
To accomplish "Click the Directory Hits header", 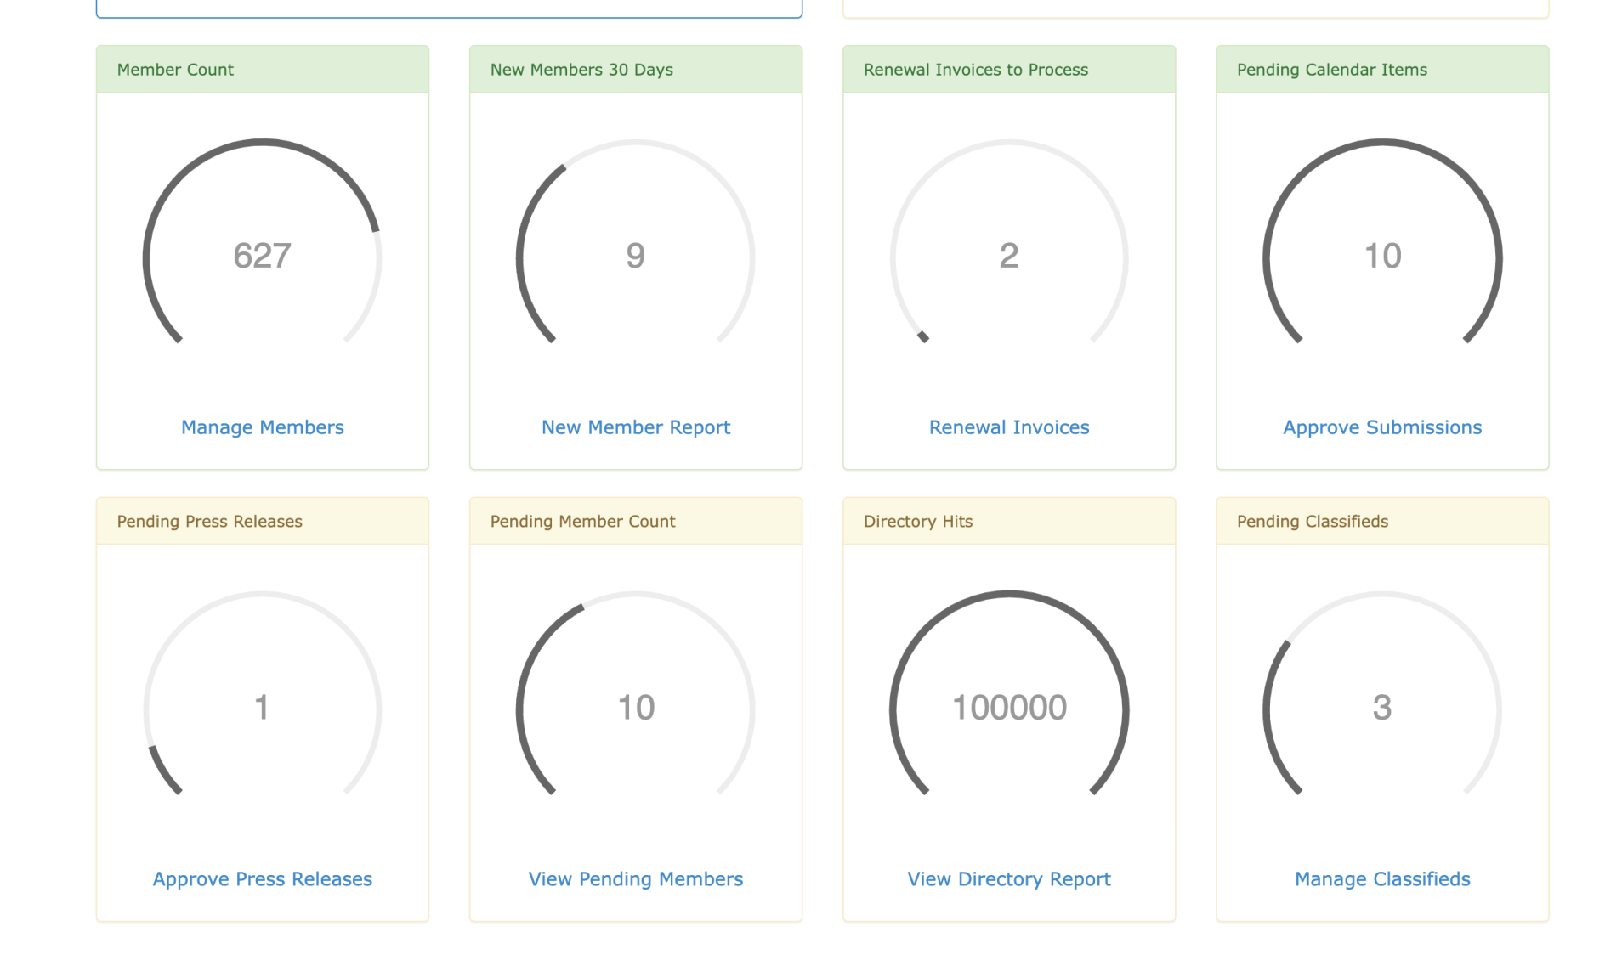I will coord(1009,522).
